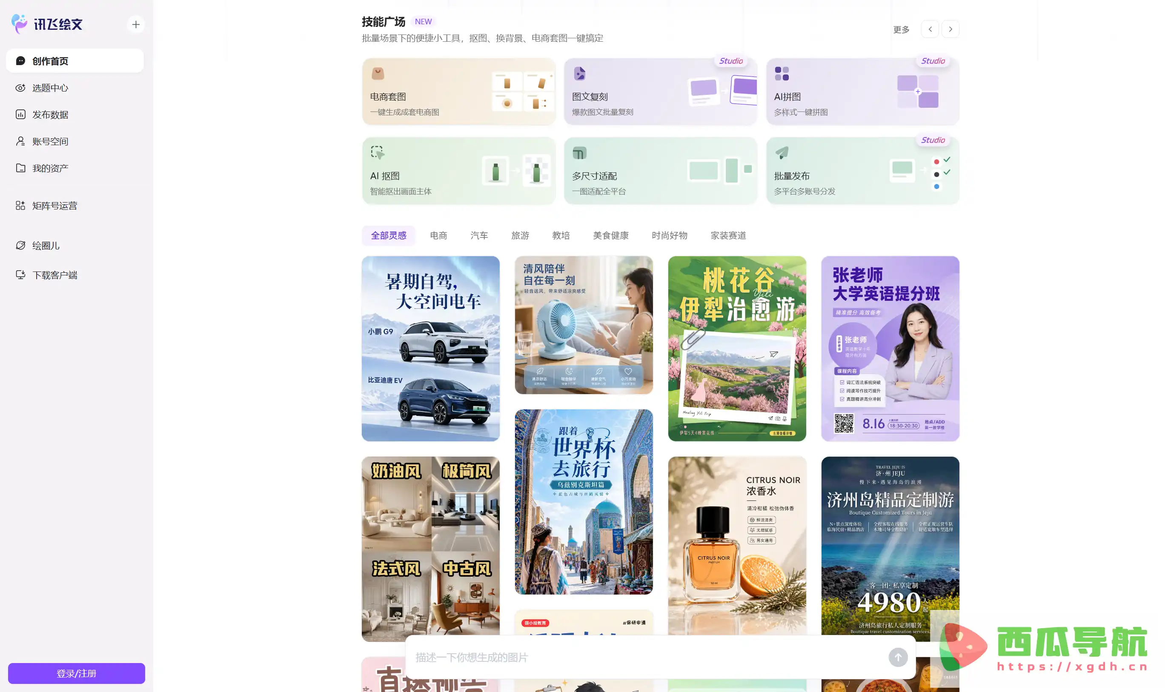This screenshot has width=1168, height=692.
Task: Click the 图文复刻 card icon
Action: 579,74
